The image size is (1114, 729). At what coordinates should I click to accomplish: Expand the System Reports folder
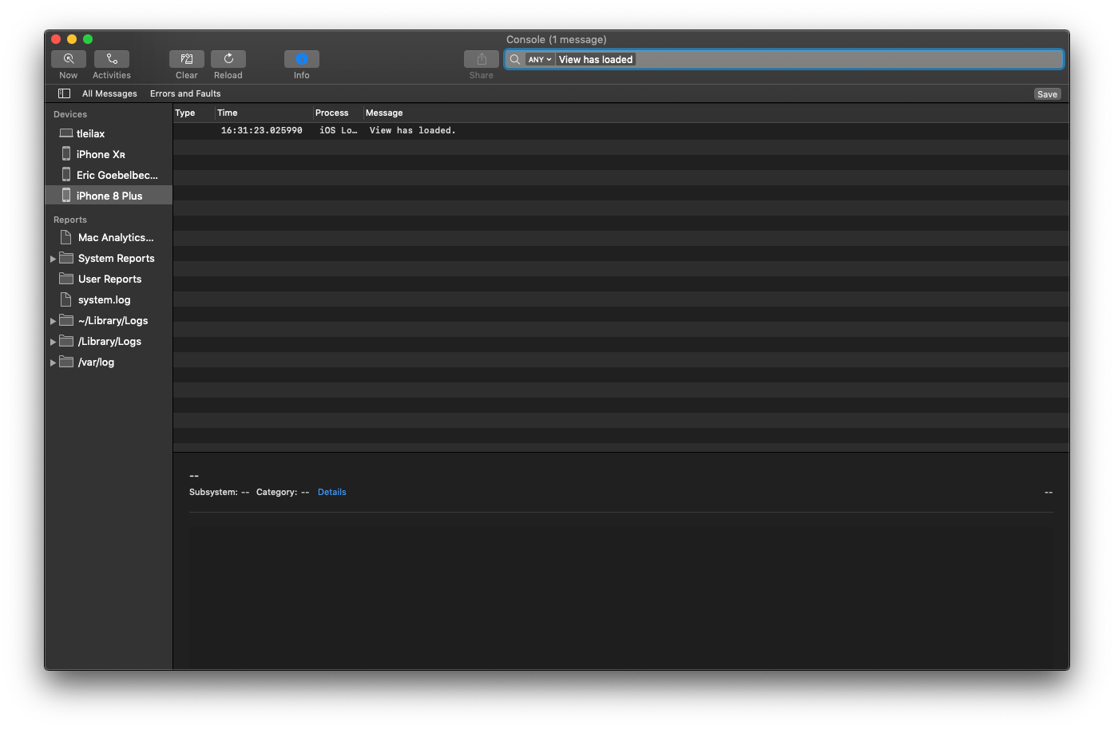pos(53,259)
